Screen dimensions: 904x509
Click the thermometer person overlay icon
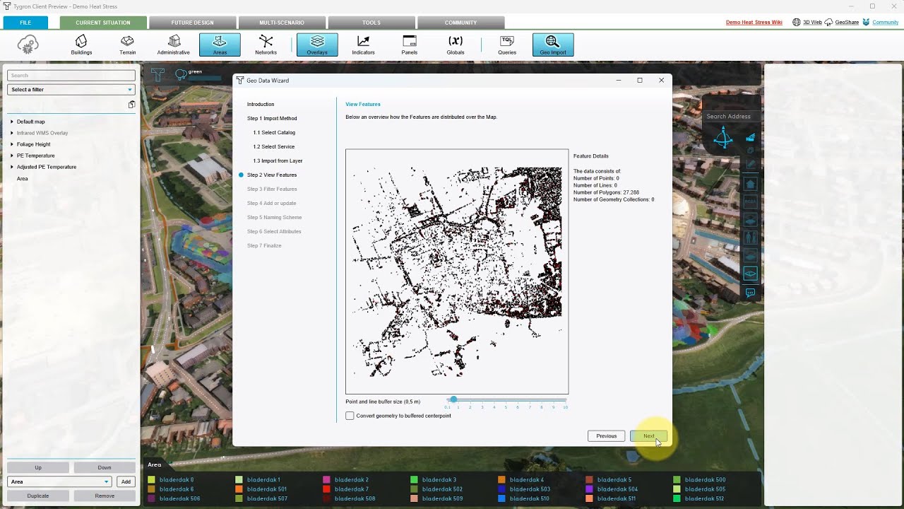pos(750,238)
